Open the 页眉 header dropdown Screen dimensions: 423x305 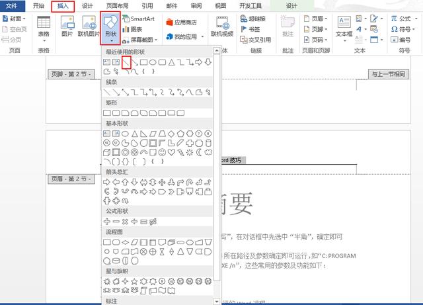pos(316,19)
